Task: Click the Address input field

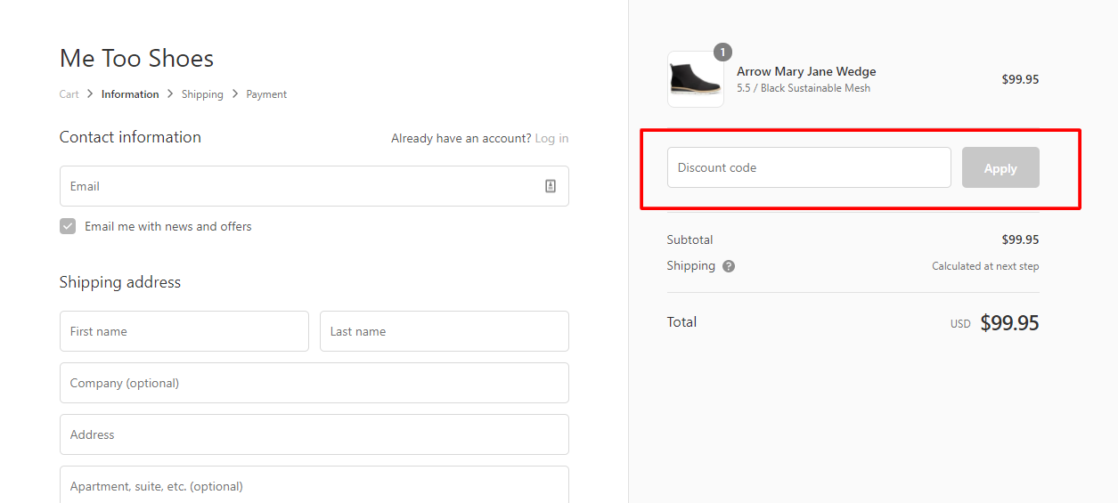Action: (x=314, y=434)
